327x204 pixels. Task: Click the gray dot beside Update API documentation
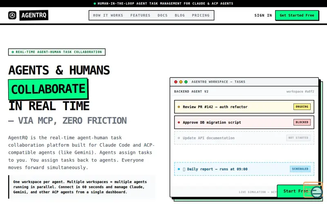click(179, 138)
